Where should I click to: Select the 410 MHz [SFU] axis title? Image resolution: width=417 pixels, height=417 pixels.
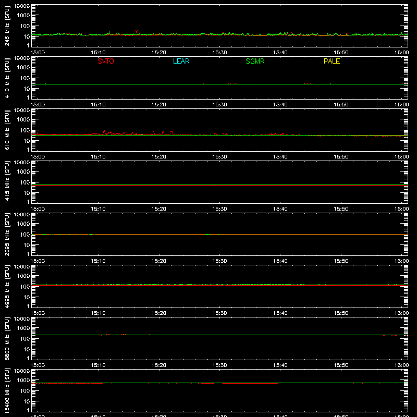pos(7,78)
